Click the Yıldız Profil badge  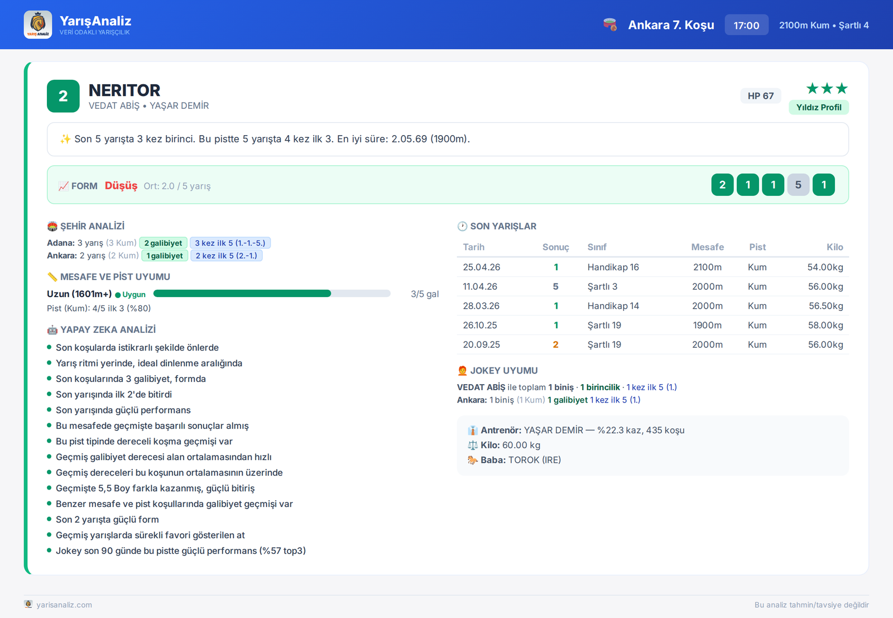[819, 107]
